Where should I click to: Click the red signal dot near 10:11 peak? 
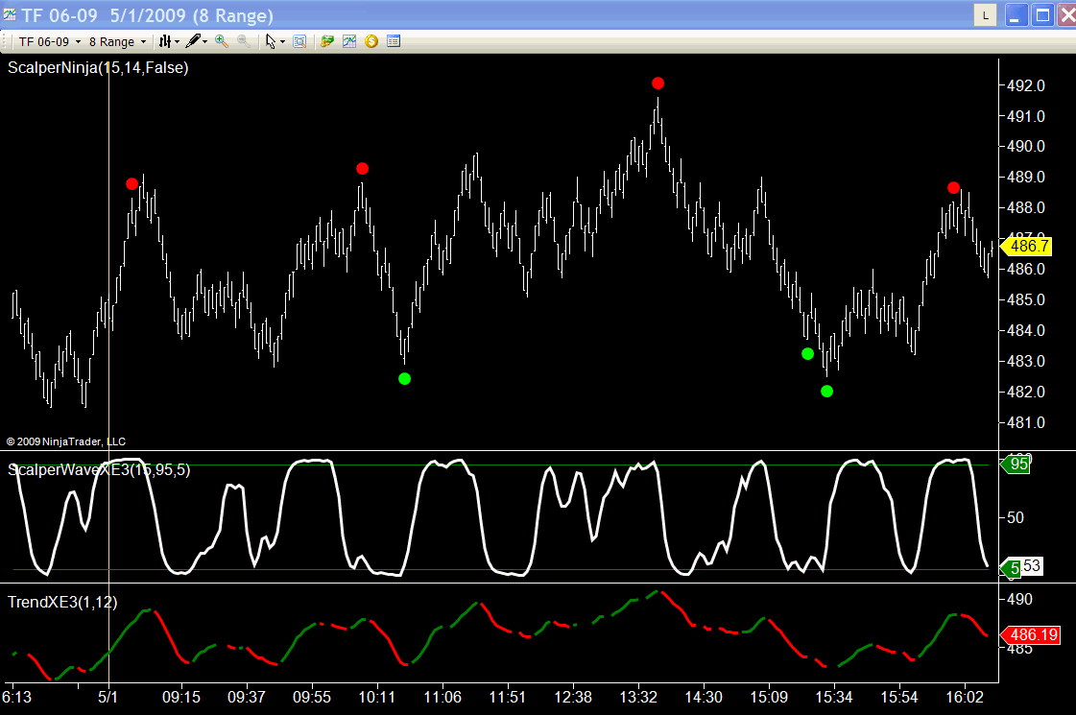click(x=362, y=169)
